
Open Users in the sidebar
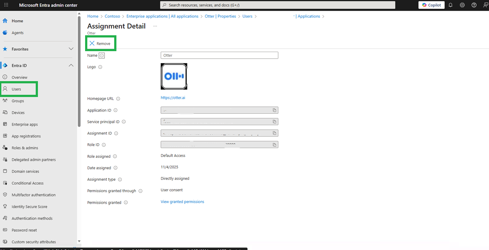click(16, 89)
